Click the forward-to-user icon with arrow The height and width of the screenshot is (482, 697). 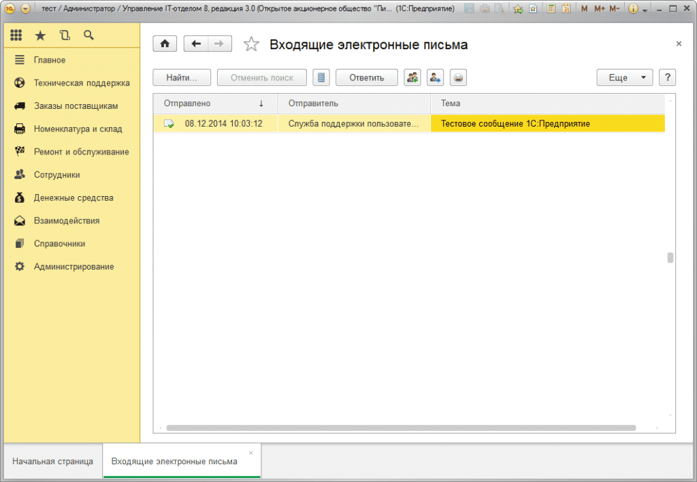(x=435, y=78)
